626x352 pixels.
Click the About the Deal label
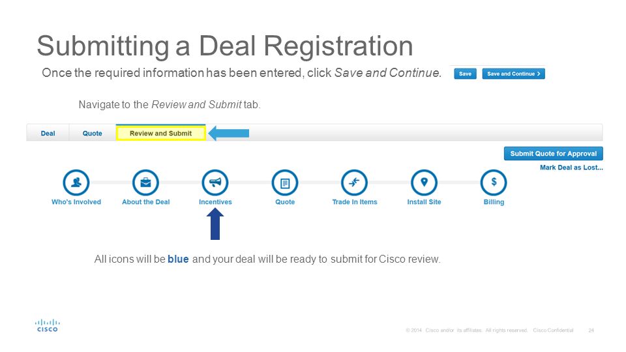click(145, 202)
